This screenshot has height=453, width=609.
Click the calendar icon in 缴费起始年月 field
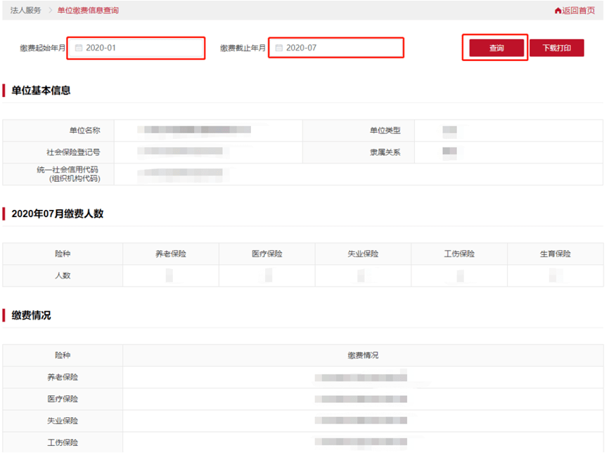(79, 48)
